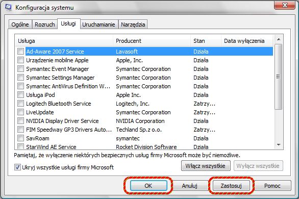Sort the list by the Usługa column header

[64, 41]
